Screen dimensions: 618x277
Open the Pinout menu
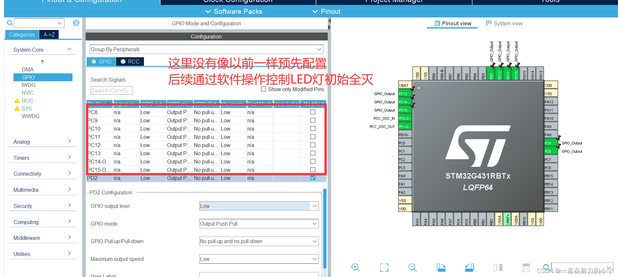(x=326, y=12)
